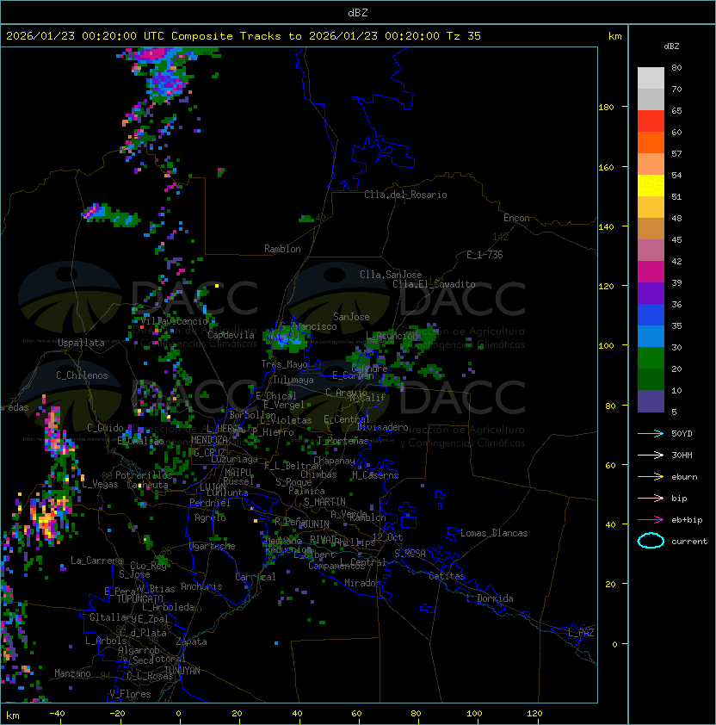Image resolution: width=716 pixels, height=725 pixels.
Task: Click the orange eburn arrow icon
Action: pos(651,476)
